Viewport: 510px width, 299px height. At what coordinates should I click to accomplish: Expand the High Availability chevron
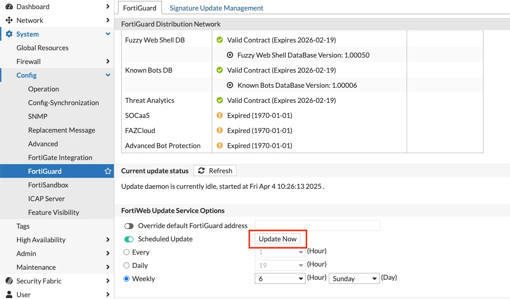107,240
